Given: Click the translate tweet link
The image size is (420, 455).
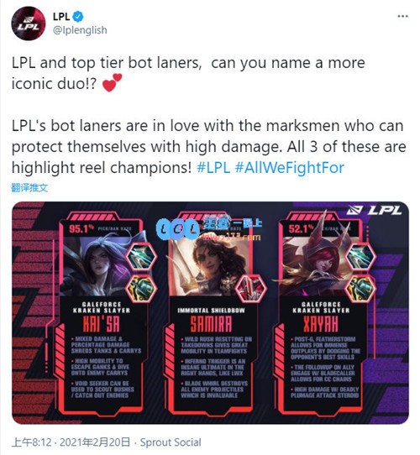Looking at the screenshot, I should click(29, 188).
